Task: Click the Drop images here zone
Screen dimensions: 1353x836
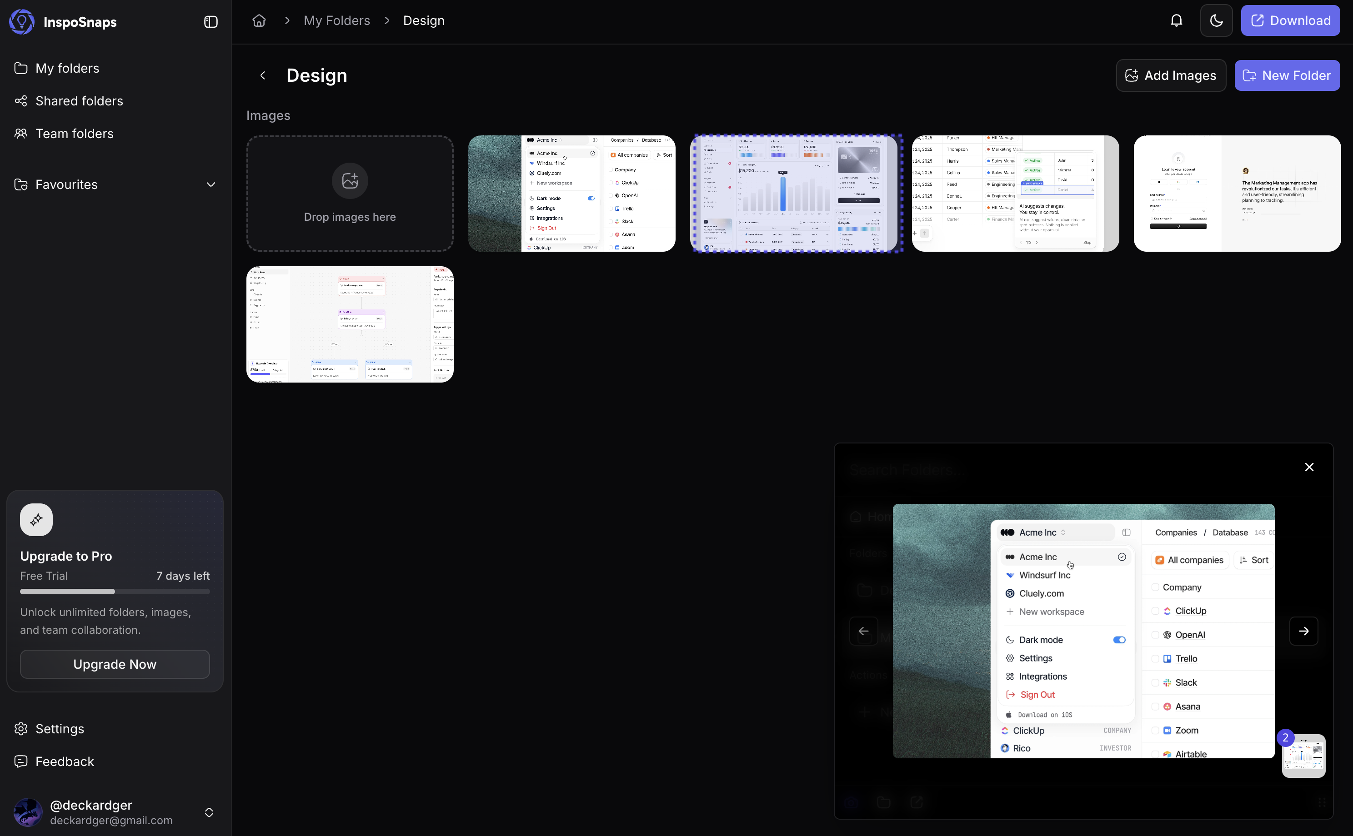Action: click(x=350, y=194)
